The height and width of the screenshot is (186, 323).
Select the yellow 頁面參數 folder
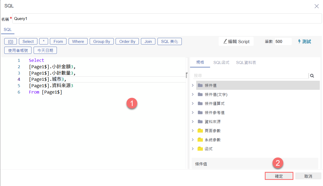click(x=212, y=131)
